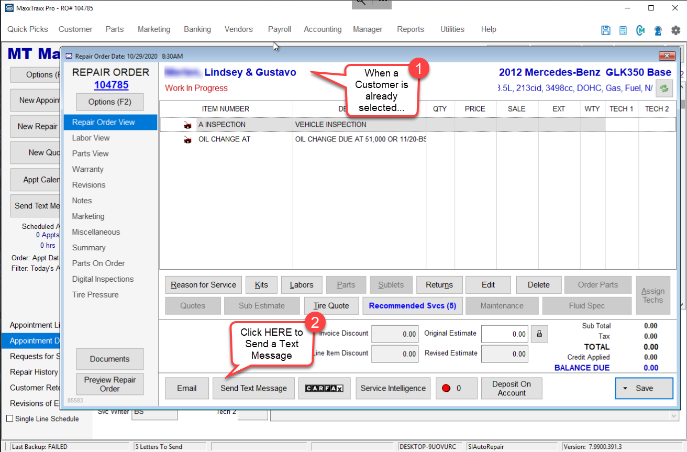Click the Edit button
This screenshot has height=452, width=687.
[x=489, y=285]
